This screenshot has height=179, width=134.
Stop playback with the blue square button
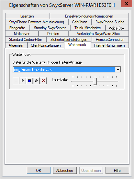(x=29, y=81)
